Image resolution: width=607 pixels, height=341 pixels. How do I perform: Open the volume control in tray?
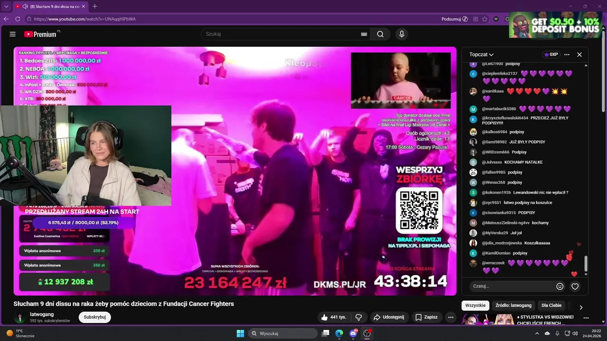coord(575,333)
